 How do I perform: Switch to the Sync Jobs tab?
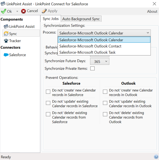(50, 19)
